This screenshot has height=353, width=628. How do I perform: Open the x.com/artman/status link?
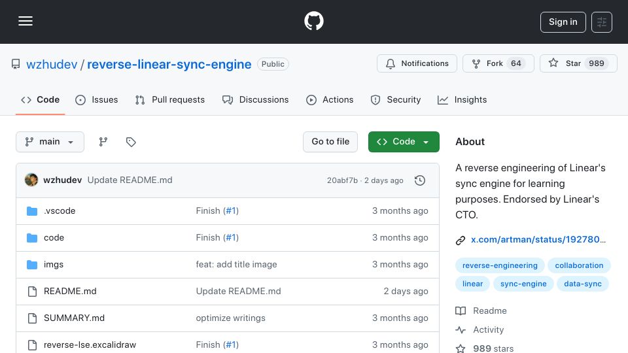538,239
